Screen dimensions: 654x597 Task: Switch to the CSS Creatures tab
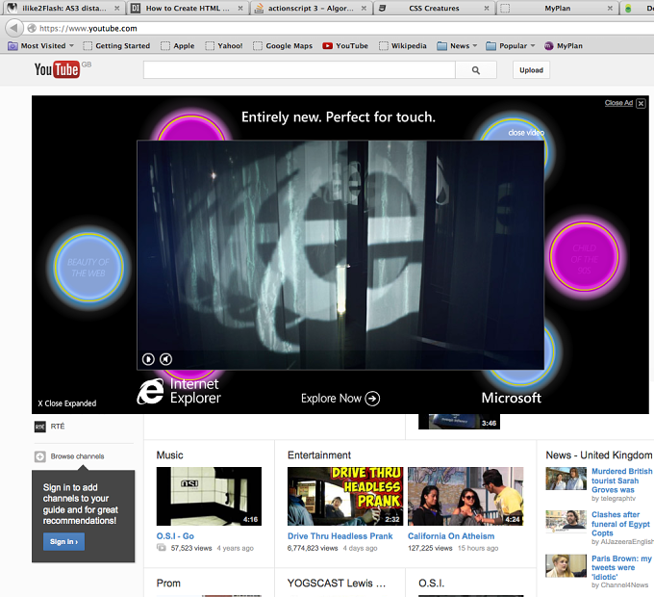(x=434, y=8)
